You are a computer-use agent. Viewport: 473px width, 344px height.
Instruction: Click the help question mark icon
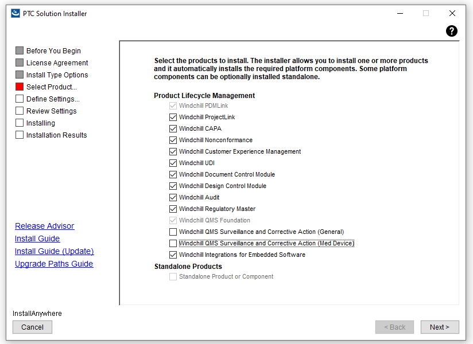452,31
